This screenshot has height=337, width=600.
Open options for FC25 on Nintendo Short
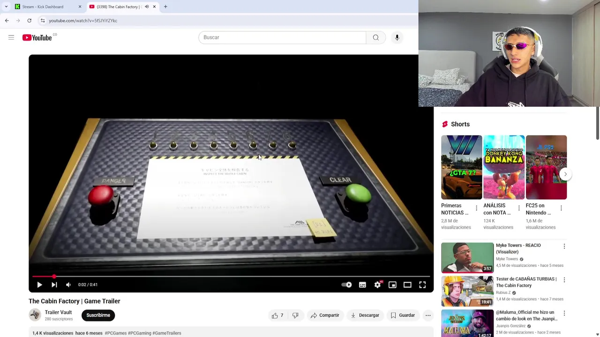[561, 208]
